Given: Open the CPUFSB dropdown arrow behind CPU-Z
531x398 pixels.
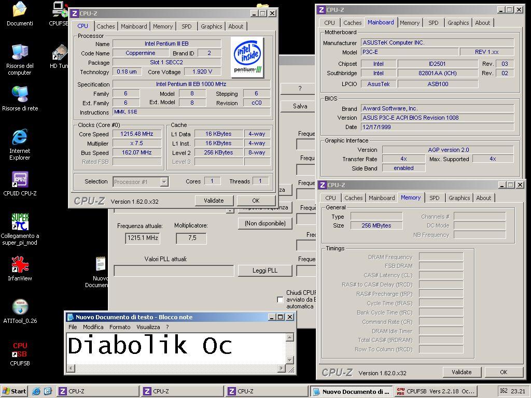Looking at the screenshot, I should click(x=230, y=210).
